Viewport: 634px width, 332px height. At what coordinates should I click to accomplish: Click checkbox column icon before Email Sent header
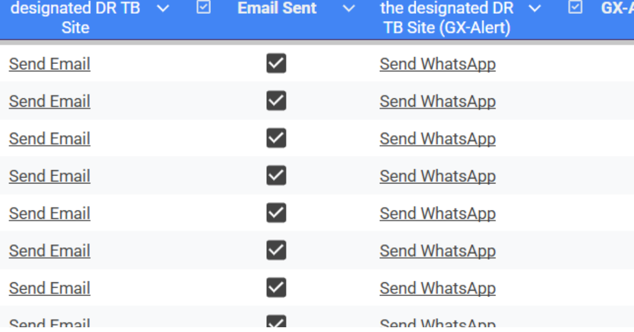point(203,7)
